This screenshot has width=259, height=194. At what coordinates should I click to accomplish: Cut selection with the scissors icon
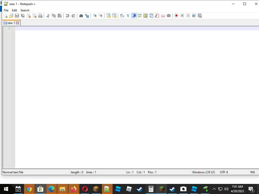(48, 16)
